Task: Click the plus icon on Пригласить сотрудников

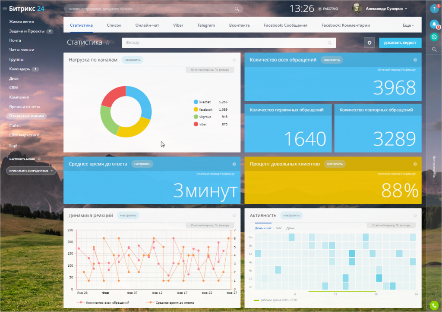Action: tap(52, 171)
